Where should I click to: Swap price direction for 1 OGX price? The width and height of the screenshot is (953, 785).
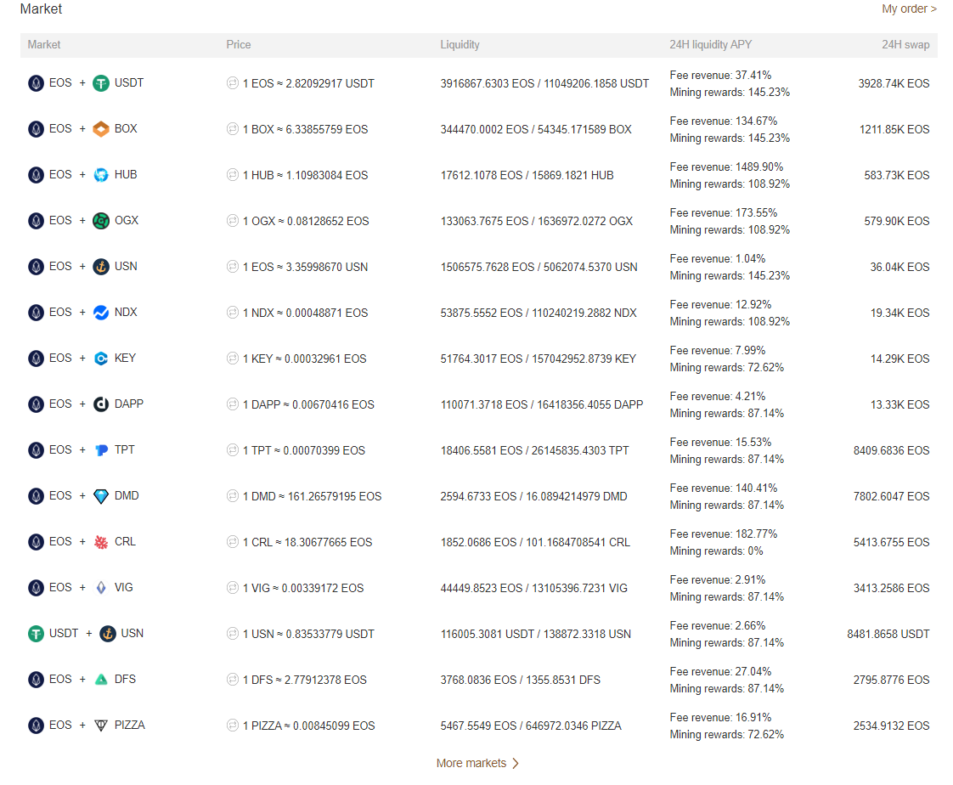(232, 221)
